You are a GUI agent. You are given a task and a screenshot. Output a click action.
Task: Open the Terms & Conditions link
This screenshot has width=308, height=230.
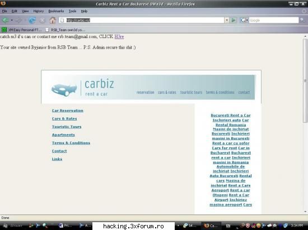click(x=71, y=143)
